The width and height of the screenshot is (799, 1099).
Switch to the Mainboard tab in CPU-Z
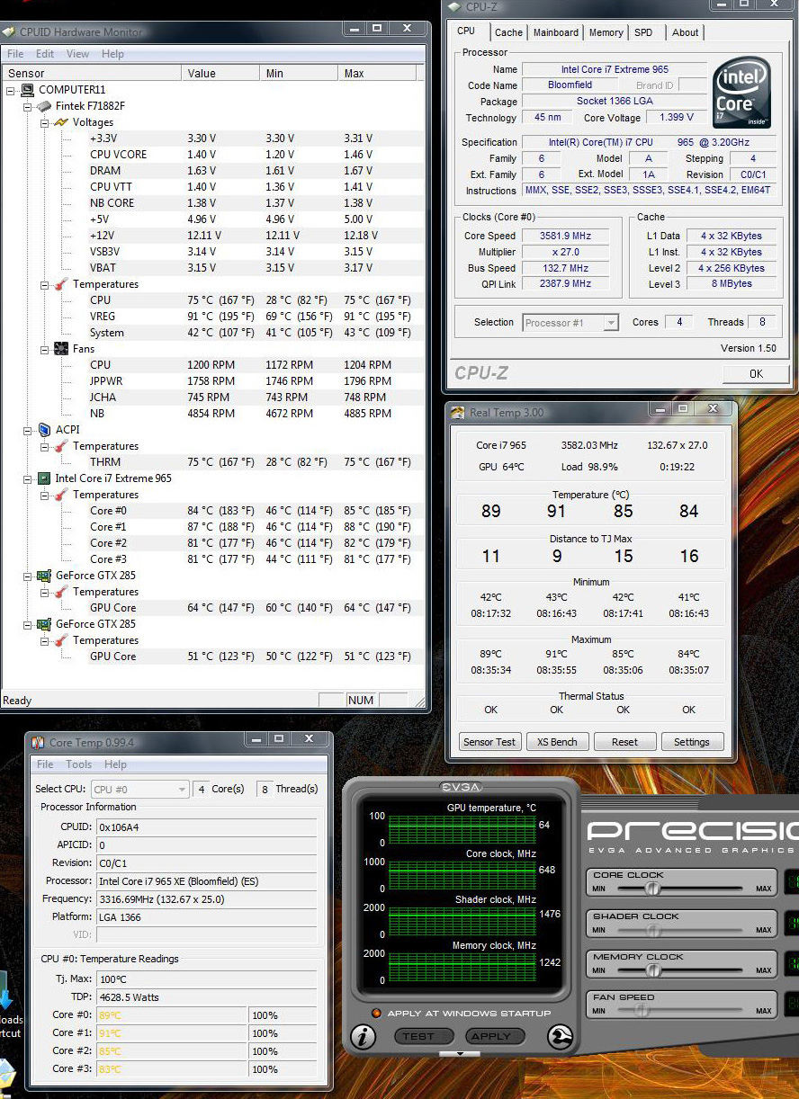click(x=556, y=32)
